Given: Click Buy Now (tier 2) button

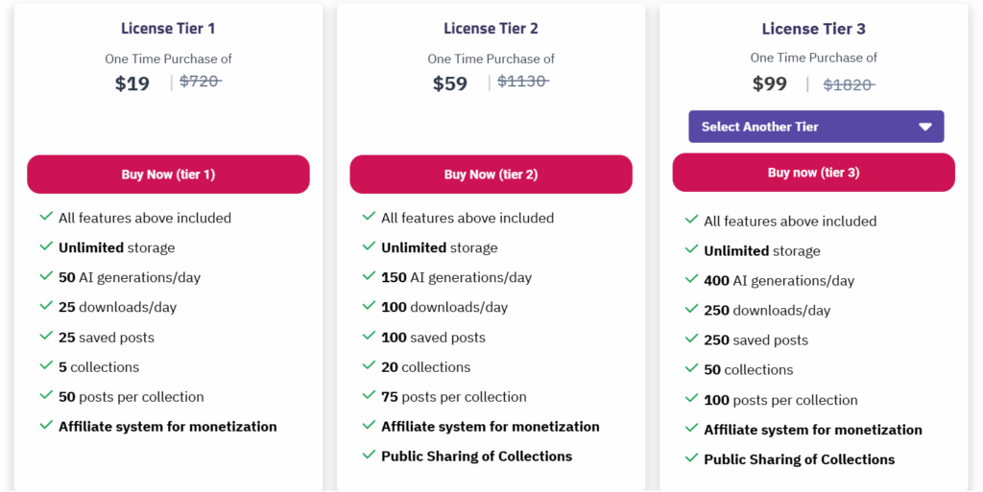Looking at the screenshot, I should point(491,174).
